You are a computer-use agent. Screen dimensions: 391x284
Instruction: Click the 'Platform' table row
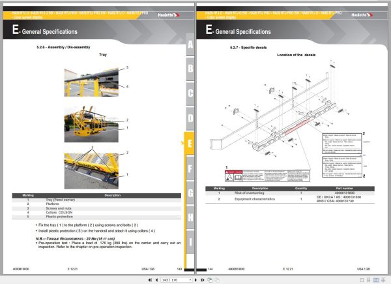(96, 204)
